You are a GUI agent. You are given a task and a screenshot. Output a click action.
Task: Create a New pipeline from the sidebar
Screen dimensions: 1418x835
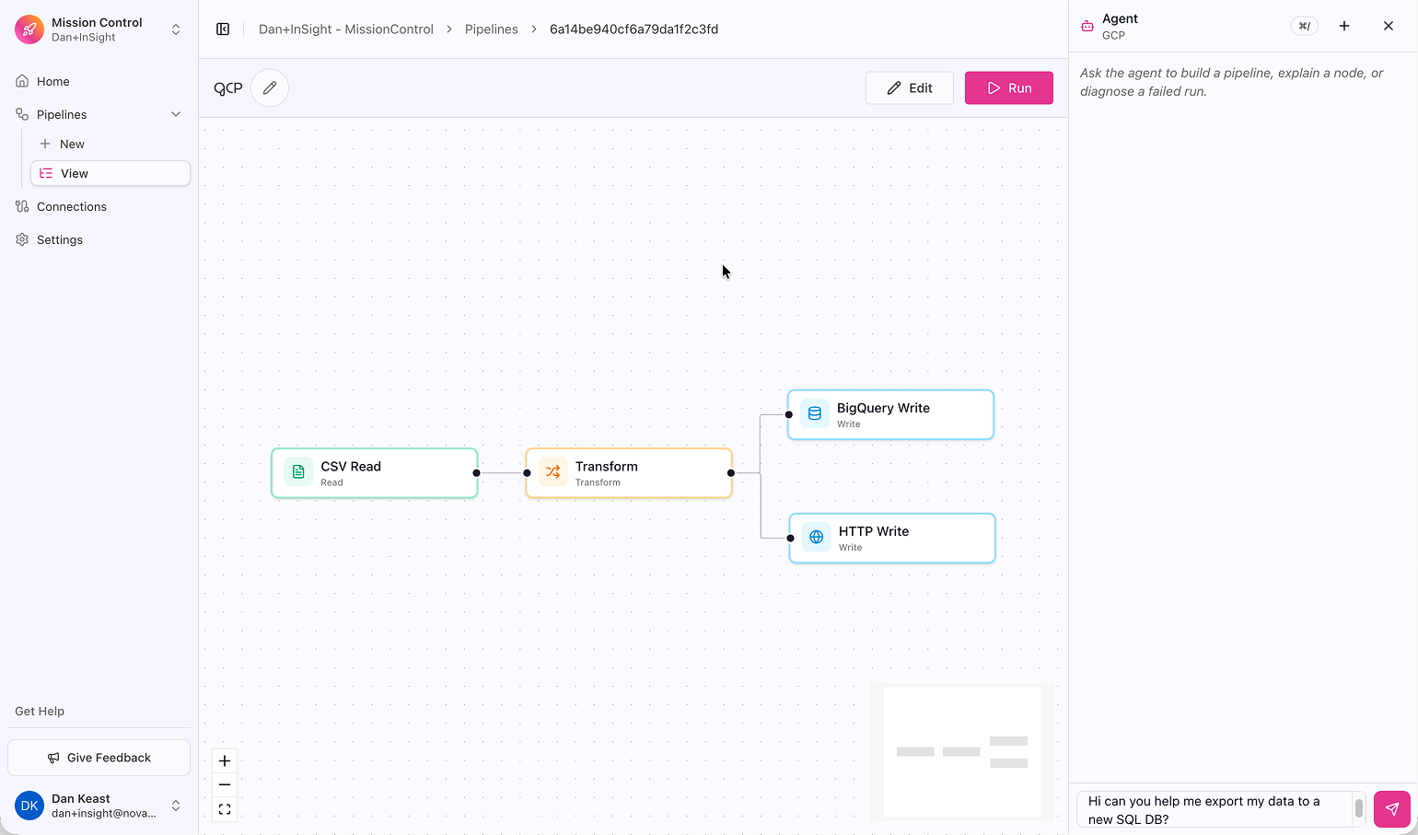(x=110, y=144)
